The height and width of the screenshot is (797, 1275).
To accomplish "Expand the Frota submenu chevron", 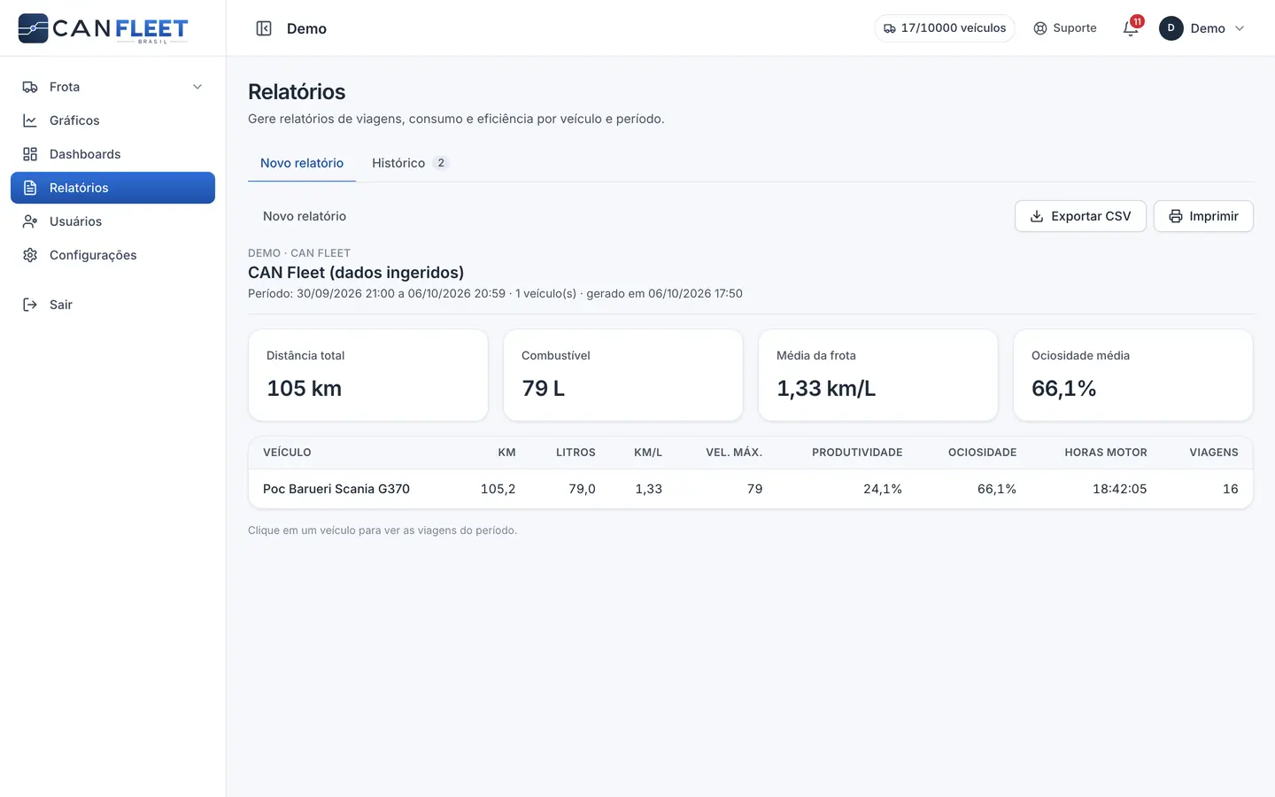I will point(197,87).
